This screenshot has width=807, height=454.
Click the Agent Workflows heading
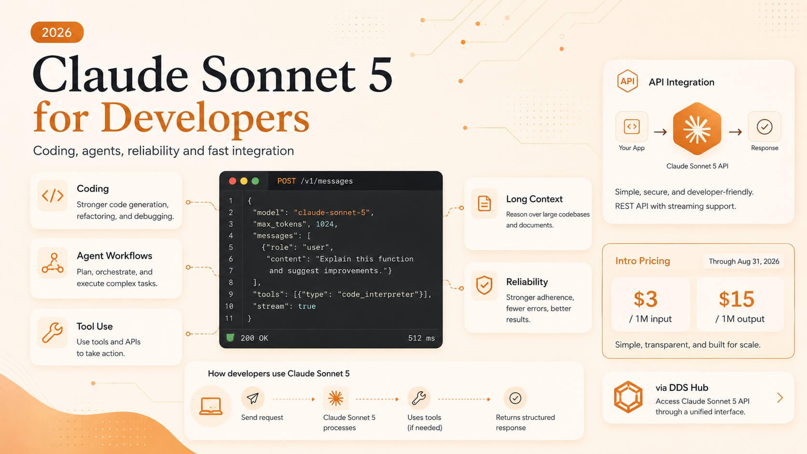coord(114,256)
